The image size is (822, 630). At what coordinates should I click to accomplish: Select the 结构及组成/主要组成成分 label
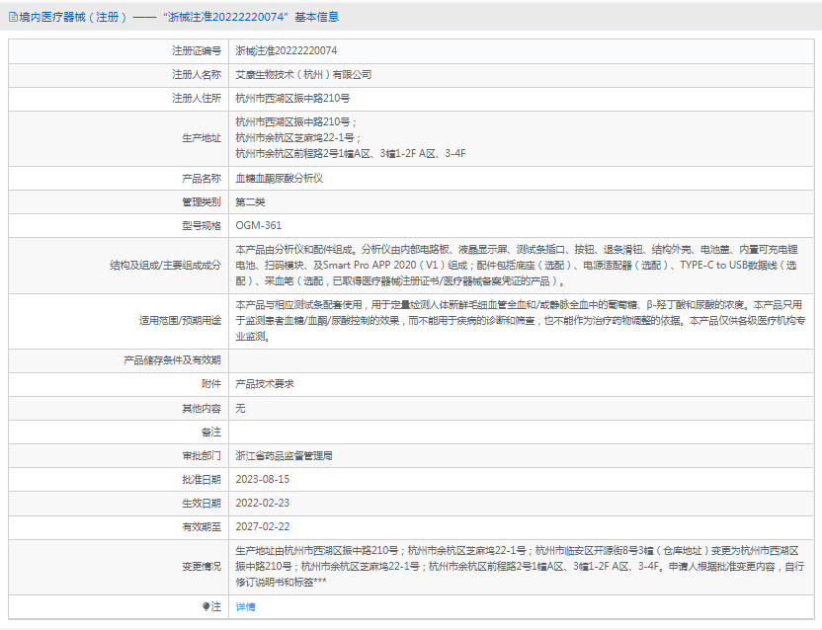coord(166,266)
